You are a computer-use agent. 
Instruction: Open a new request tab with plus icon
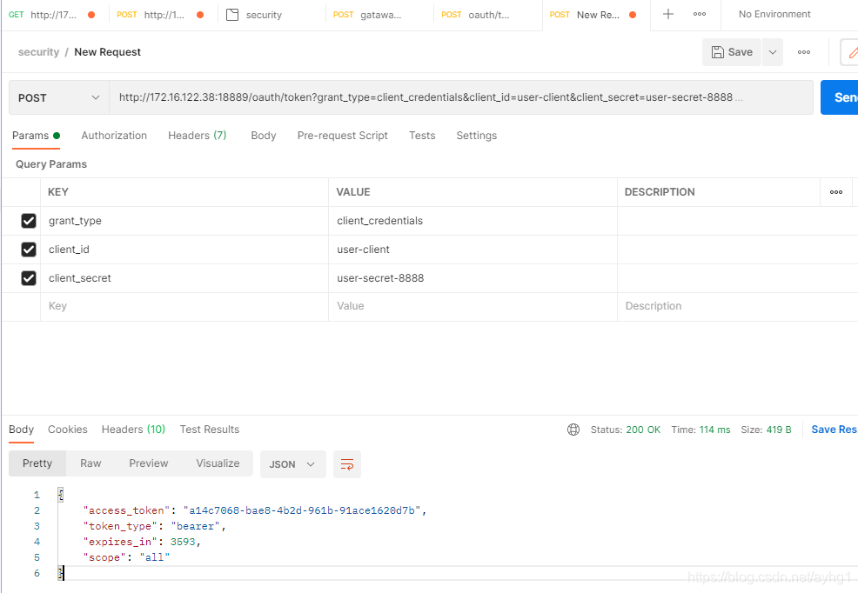tap(667, 14)
